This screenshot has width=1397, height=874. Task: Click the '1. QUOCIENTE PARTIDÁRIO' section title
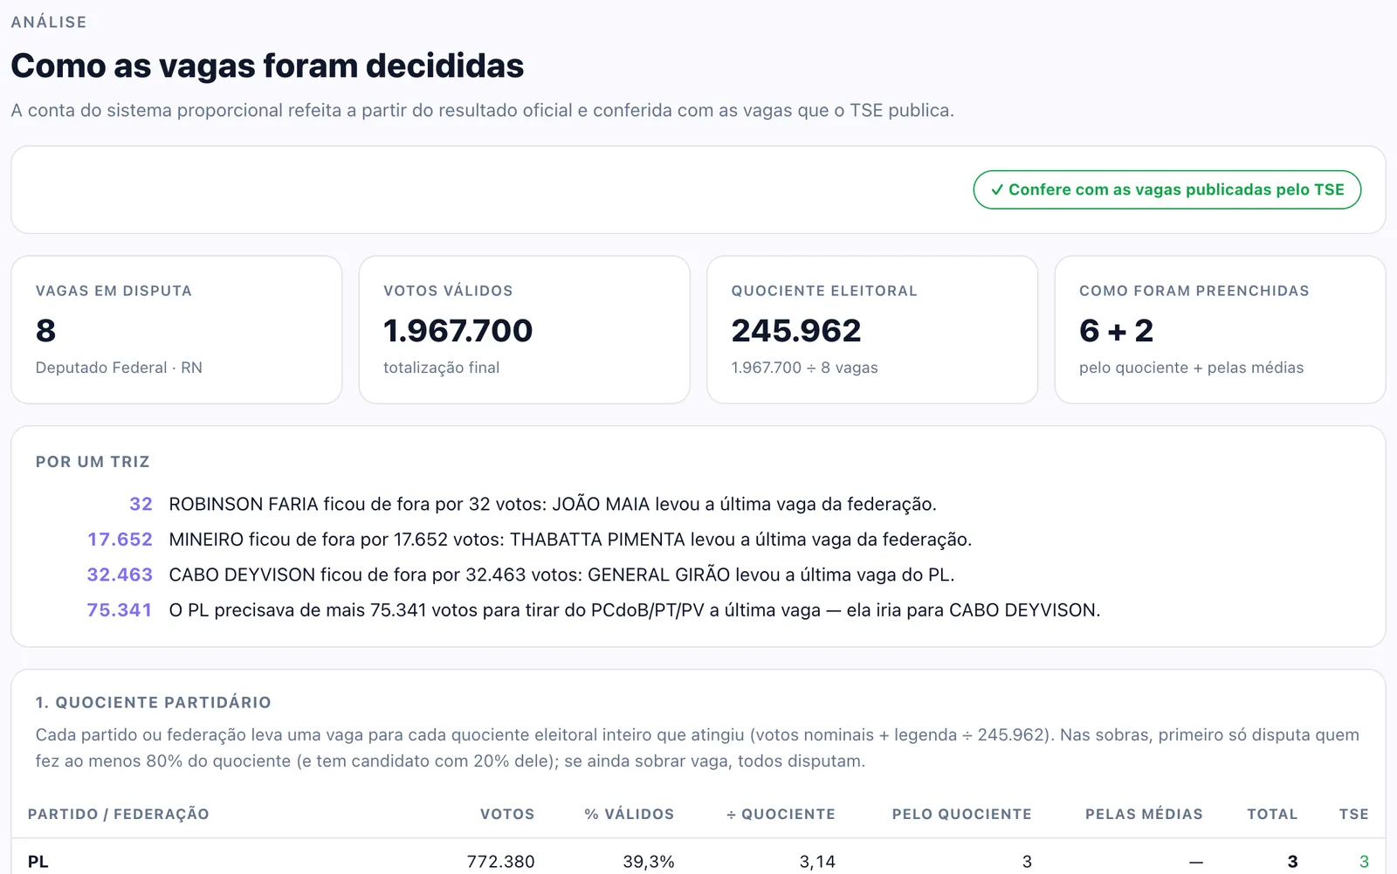[153, 703]
